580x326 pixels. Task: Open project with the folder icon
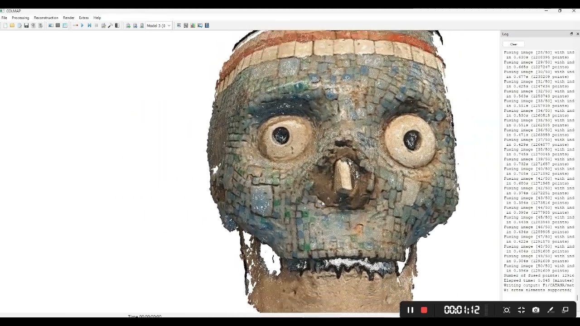pyautogui.click(x=12, y=26)
